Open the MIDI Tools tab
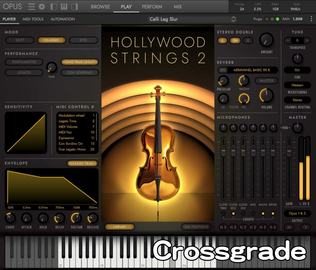Screen dimensions: 316x270 (33, 19)
